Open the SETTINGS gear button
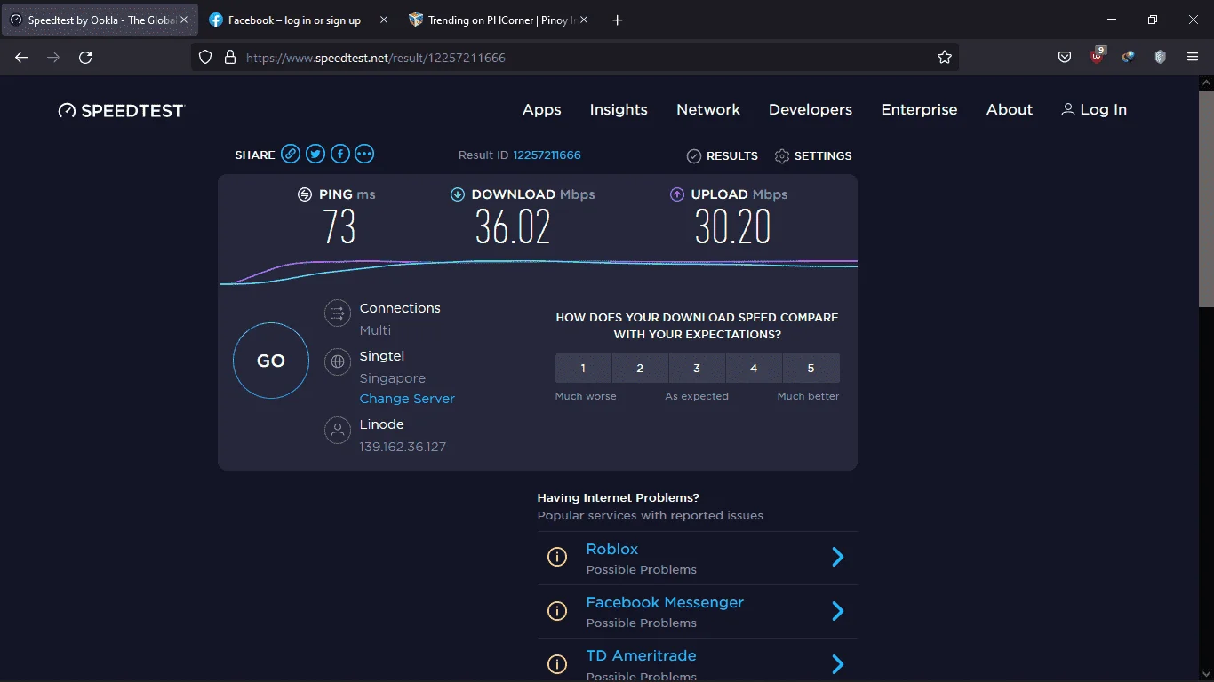 tap(813, 155)
